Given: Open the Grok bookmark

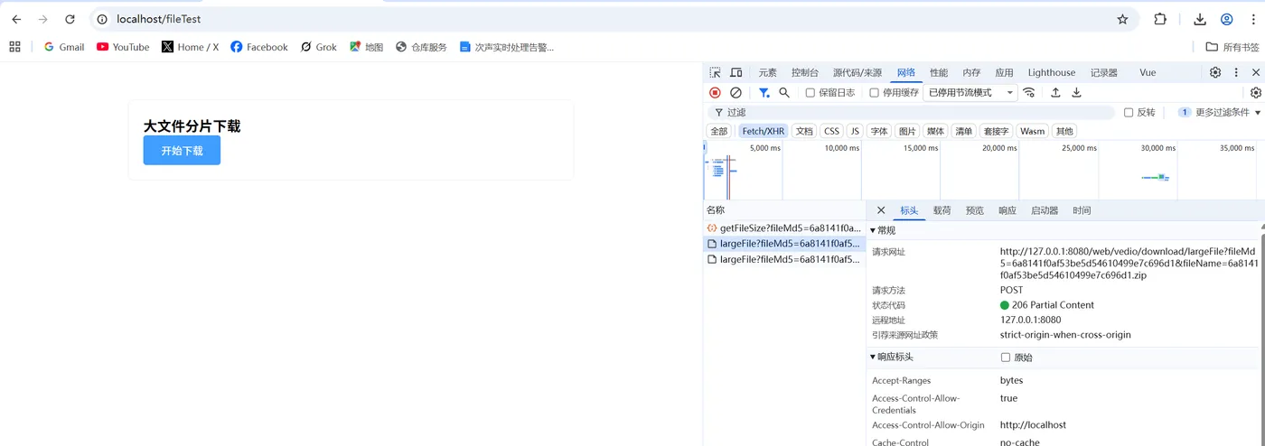Looking at the screenshot, I should tap(319, 47).
